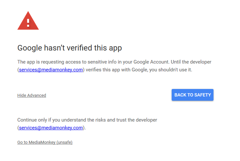Open the Go to MediaMonkey (unsafe) link

tap(45, 142)
